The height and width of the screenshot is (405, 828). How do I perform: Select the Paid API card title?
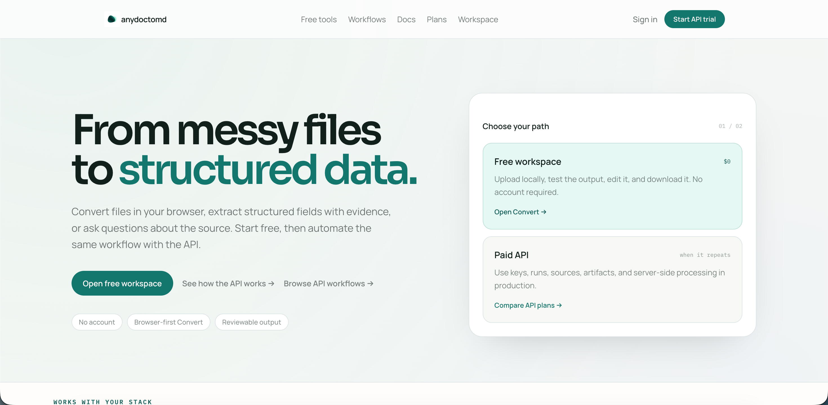[511, 255]
